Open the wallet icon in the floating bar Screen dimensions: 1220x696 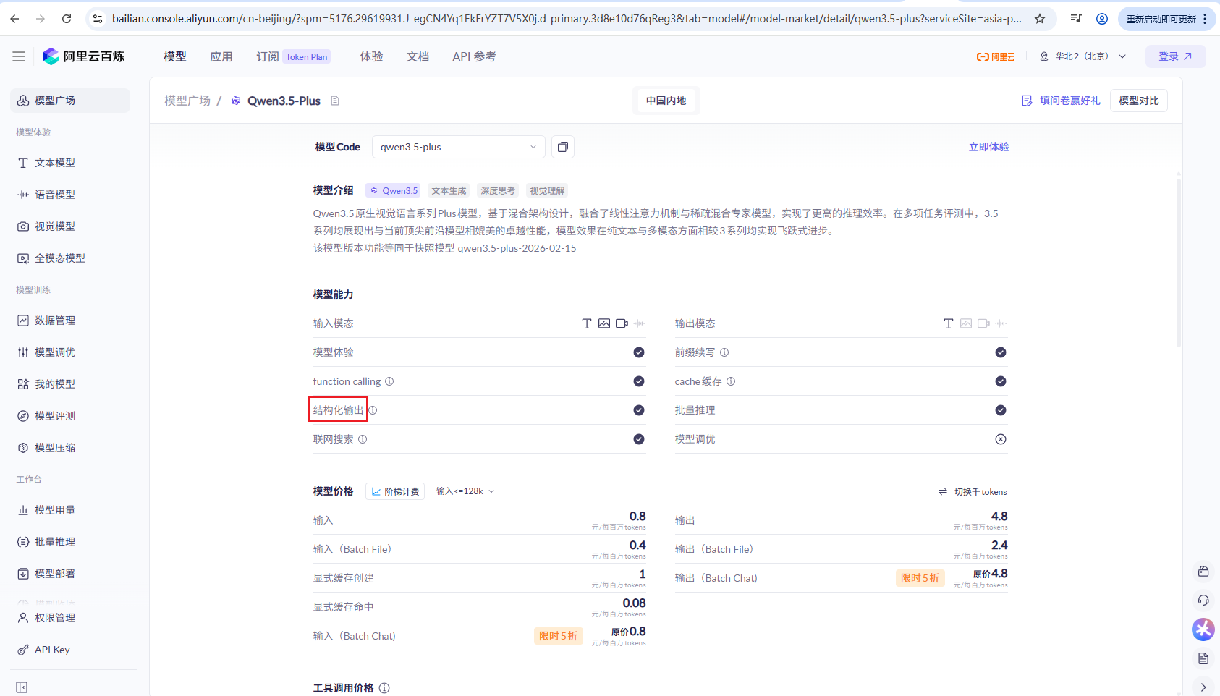[x=1203, y=572]
